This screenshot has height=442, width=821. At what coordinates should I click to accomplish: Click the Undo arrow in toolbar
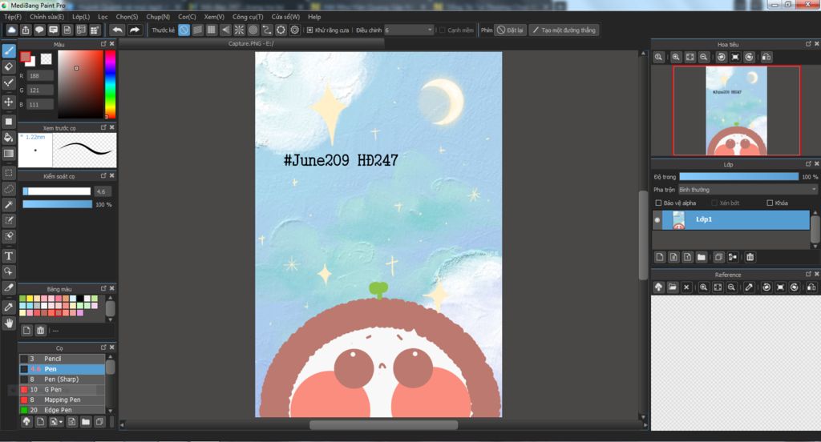pos(117,30)
